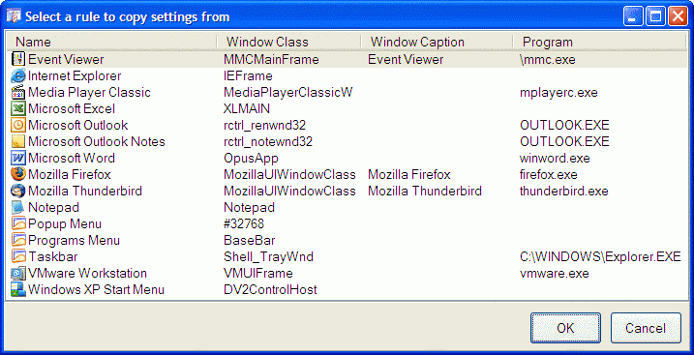This screenshot has width=694, height=355.
Task: Select the Media Player Classic rule name
Action: tap(89, 93)
